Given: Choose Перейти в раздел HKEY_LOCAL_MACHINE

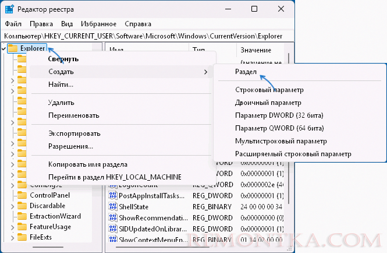Looking at the screenshot, I should [x=121, y=177].
